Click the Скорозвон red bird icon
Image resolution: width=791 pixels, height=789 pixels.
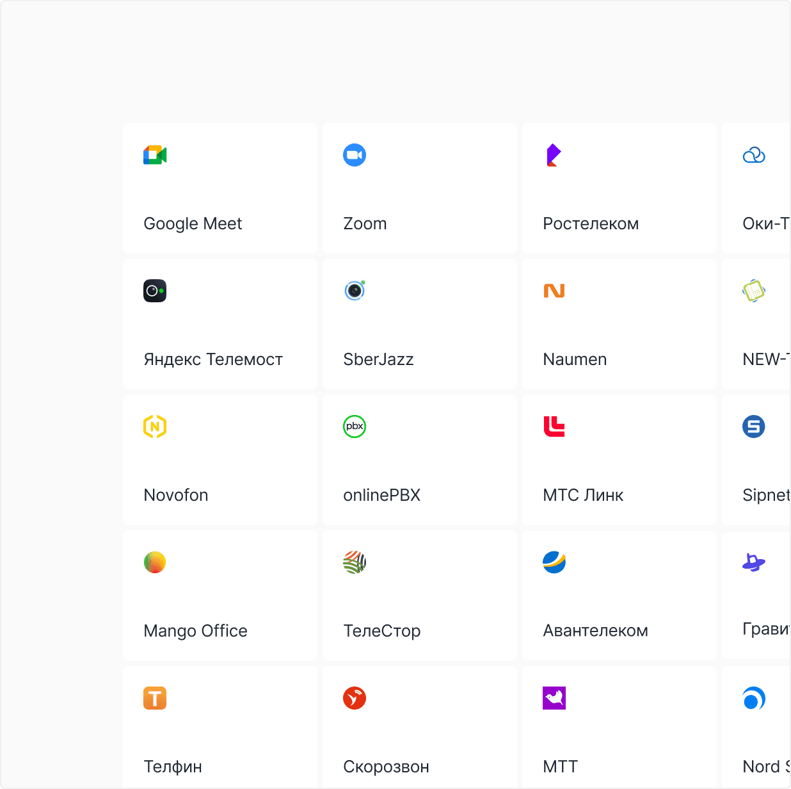point(355,698)
